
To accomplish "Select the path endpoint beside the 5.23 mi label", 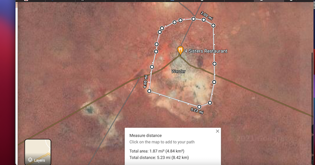I will pyautogui.click(x=199, y=107).
